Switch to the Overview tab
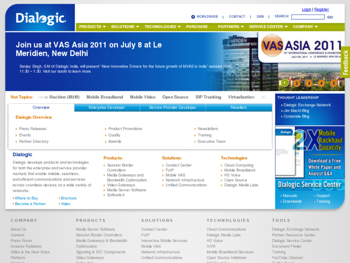350x263 pixels. click(x=41, y=108)
